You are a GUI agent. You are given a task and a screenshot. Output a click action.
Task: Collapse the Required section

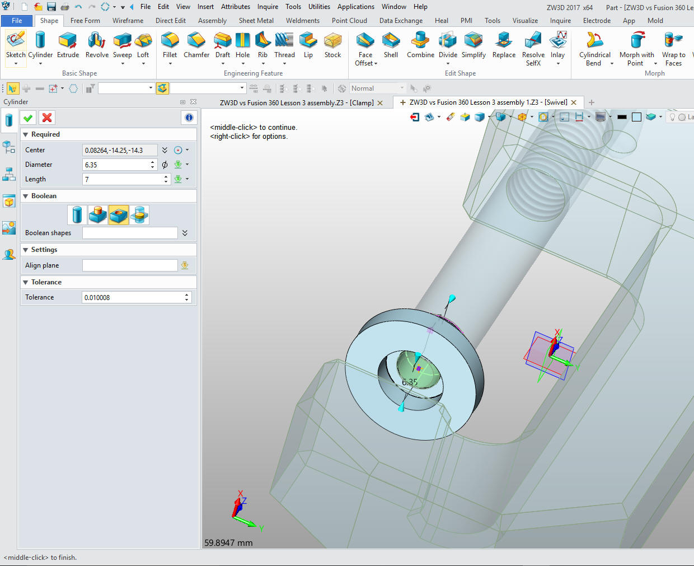(25, 134)
